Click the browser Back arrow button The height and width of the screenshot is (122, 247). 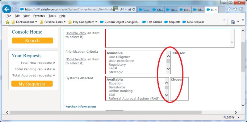click(6, 9)
